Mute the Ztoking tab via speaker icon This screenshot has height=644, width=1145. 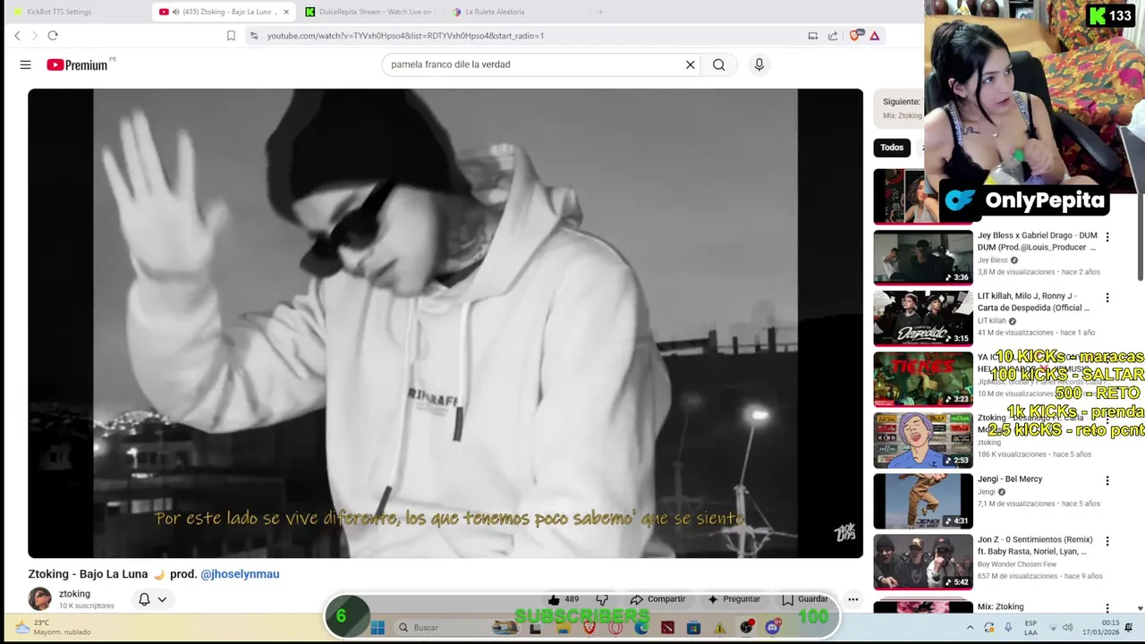[x=175, y=12]
